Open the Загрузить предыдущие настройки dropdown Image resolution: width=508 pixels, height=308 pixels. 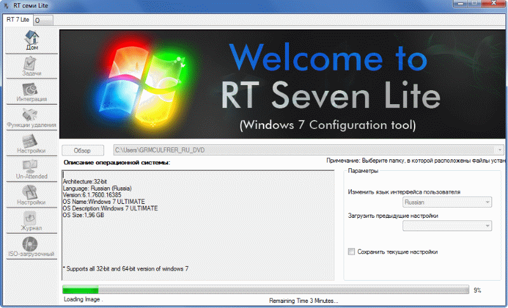pos(447,225)
